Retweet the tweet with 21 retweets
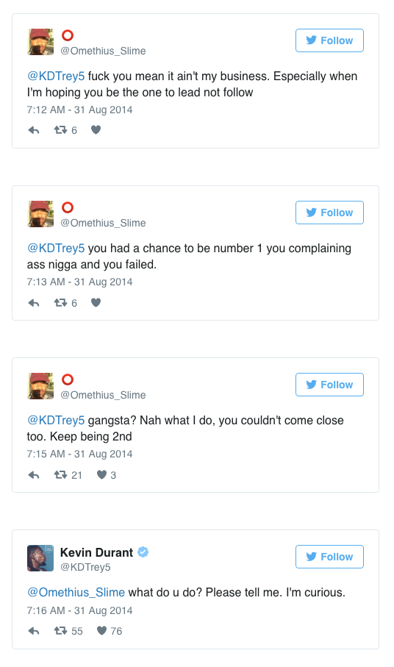This screenshot has width=394, height=667. (60, 475)
